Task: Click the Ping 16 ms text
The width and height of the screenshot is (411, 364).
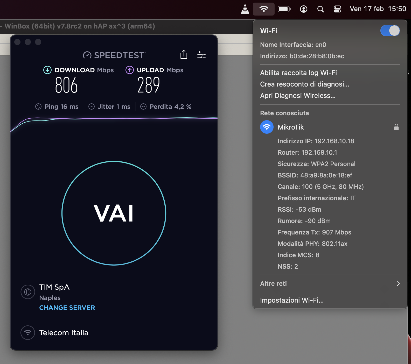Action: click(61, 106)
